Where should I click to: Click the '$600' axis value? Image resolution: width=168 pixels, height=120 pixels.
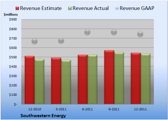[x=13, y=48]
